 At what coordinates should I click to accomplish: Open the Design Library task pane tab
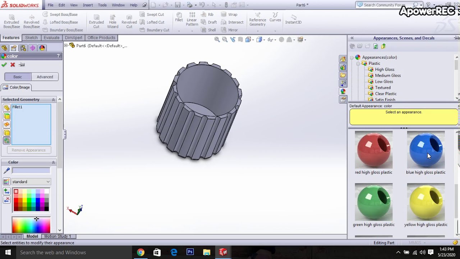coord(343,67)
